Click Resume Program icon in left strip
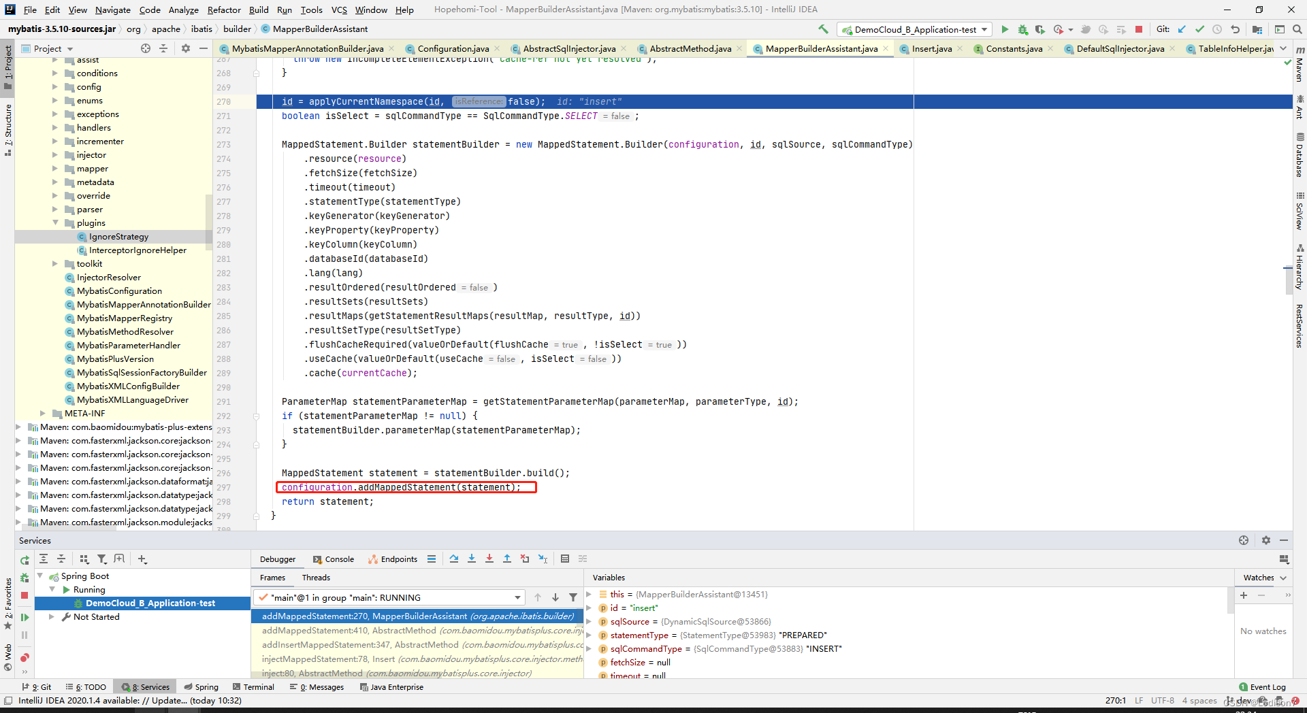This screenshot has width=1307, height=713. click(x=25, y=617)
